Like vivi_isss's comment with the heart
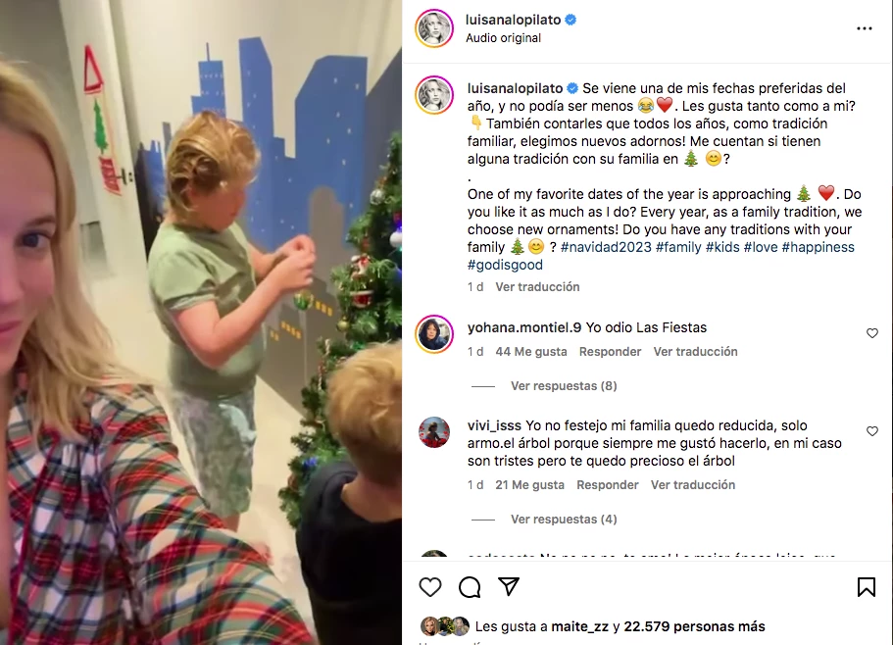This screenshot has width=893, height=645. click(872, 431)
